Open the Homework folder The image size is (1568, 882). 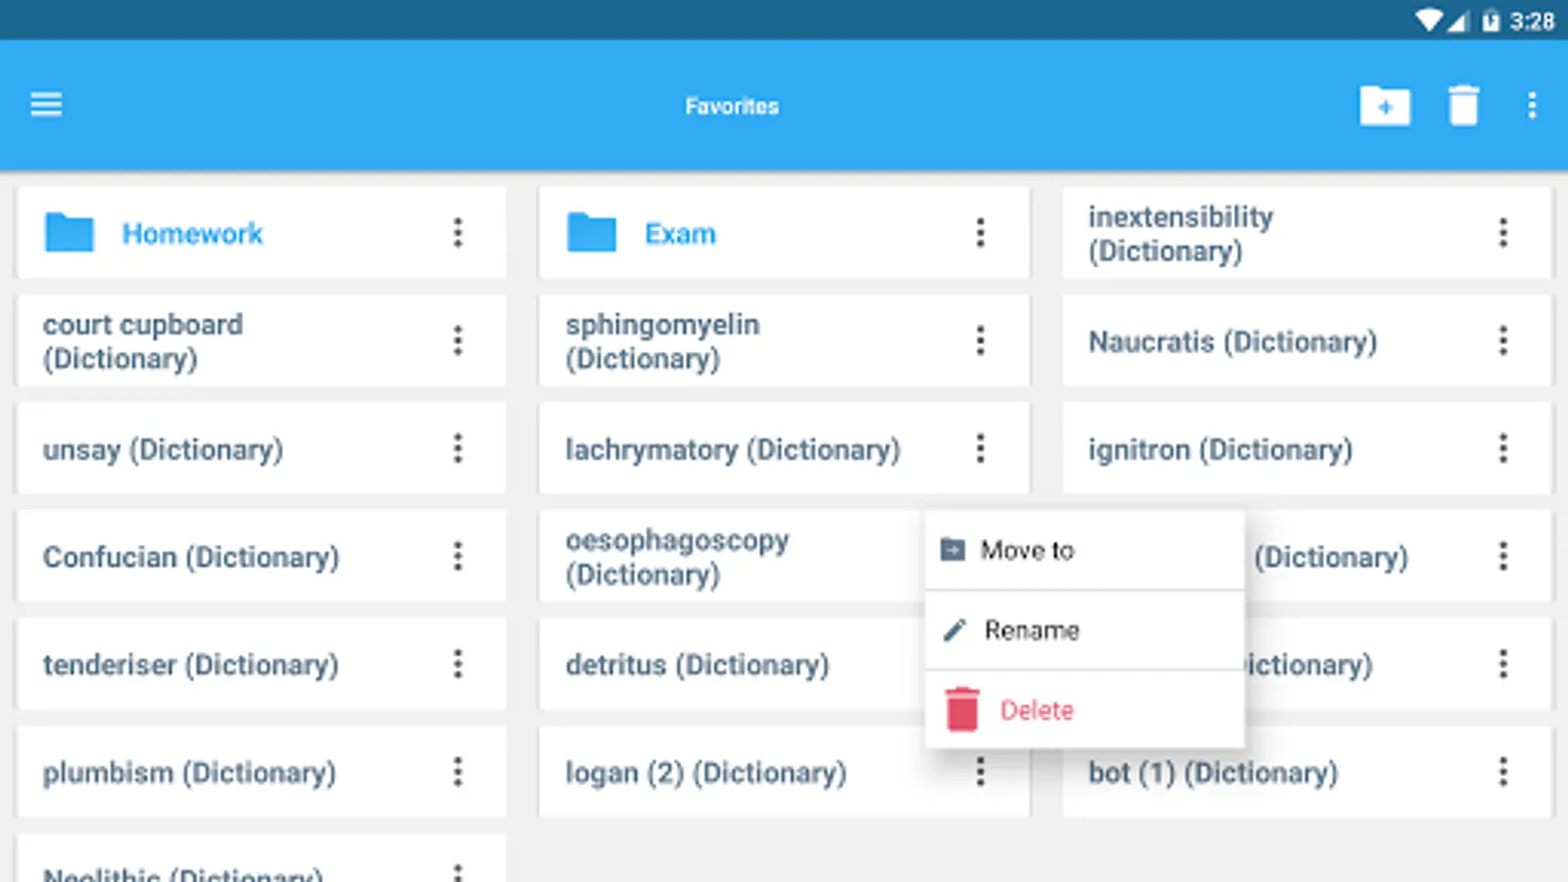(x=192, y=233)
